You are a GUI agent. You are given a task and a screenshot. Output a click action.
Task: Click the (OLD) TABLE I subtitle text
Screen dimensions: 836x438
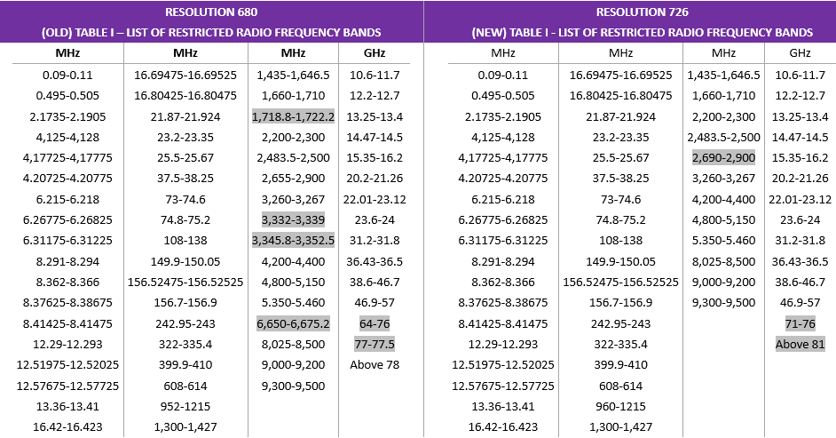coord(211,33)
